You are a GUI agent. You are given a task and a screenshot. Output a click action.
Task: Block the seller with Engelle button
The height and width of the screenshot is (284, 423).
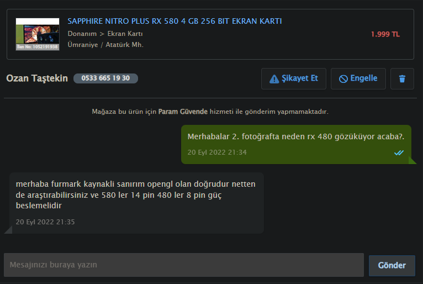pos(358,78)
